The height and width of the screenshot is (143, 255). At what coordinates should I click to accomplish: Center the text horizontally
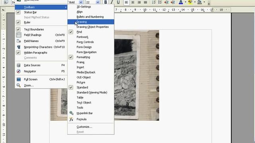(x=133, y=2)
